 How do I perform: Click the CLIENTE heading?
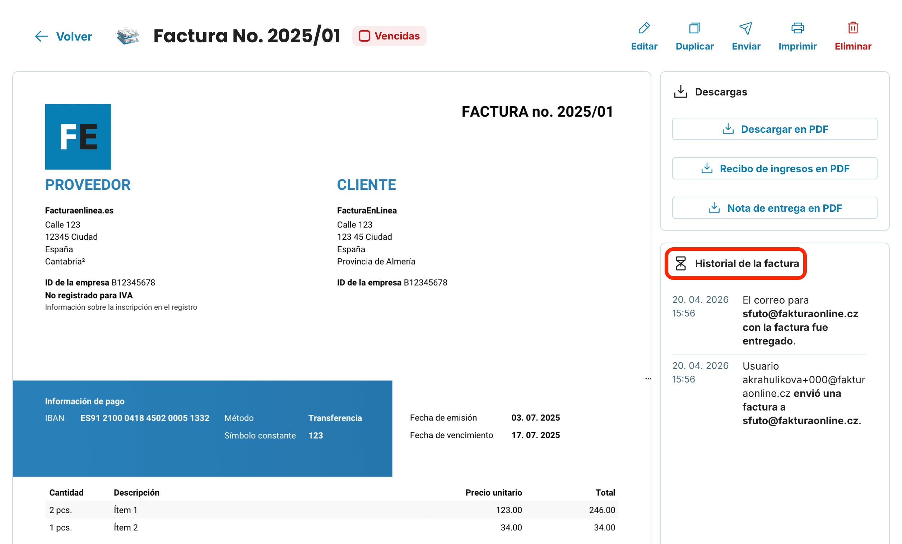coord(366,184)
